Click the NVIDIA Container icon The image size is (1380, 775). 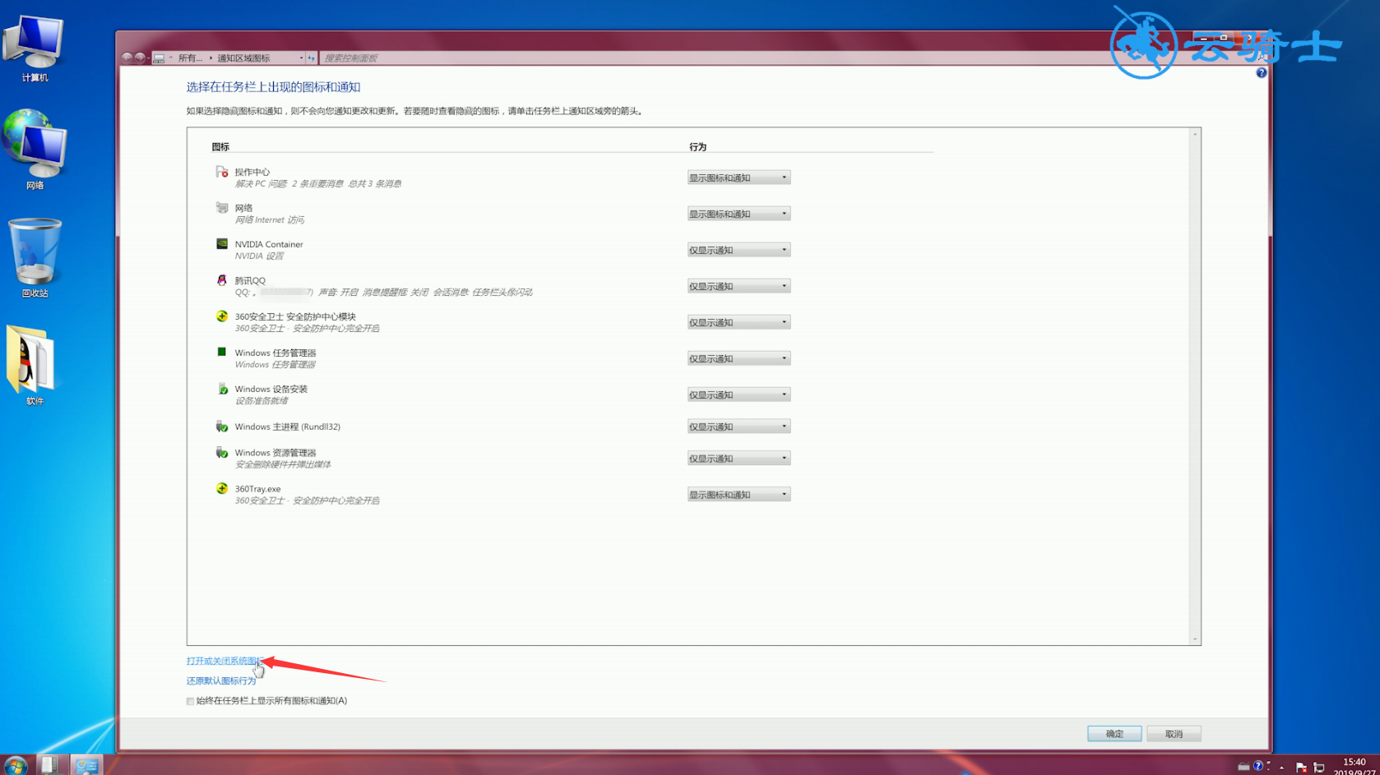pos(222,244)
